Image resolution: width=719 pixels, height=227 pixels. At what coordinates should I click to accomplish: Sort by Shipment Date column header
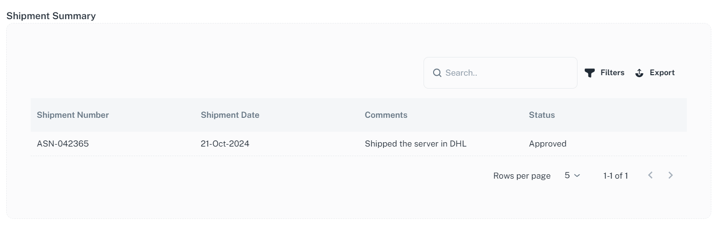coord(230,115)
